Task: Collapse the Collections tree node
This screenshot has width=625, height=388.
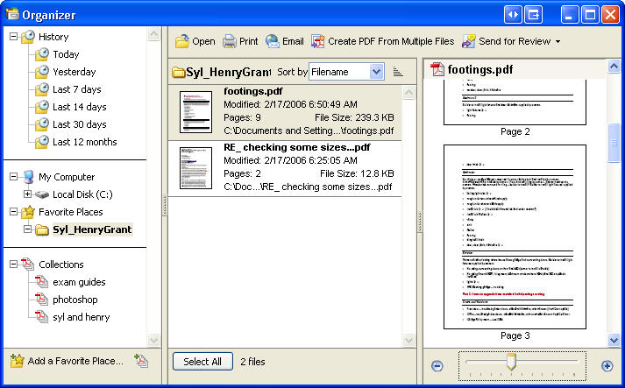Action: tap(13, 265)
